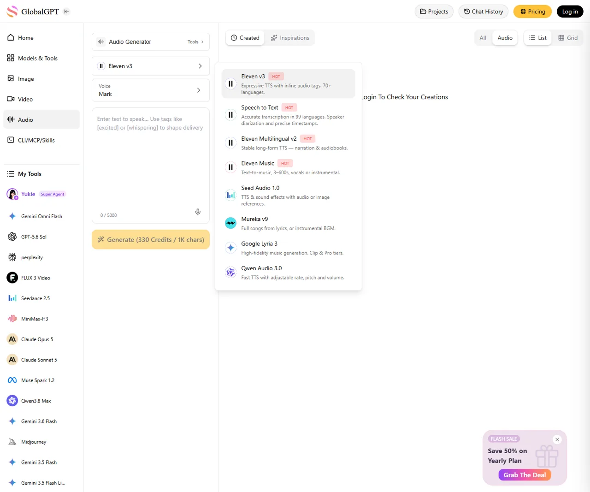The height and width of the screenshot is (492, 590).
Task: Click the Google Lyria 3 model icon
Action: pyautogui.click(x=230, y=248)
